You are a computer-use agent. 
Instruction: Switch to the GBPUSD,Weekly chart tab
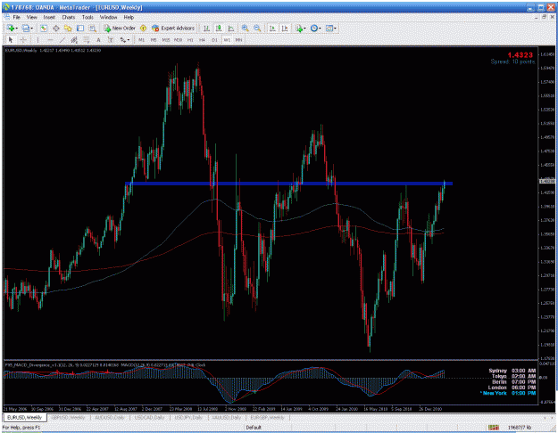click(x=69, y=418)
